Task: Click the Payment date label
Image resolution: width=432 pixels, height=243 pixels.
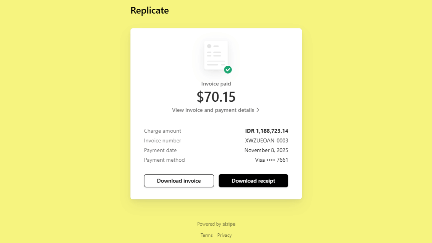Action: [x=160, y=150]
